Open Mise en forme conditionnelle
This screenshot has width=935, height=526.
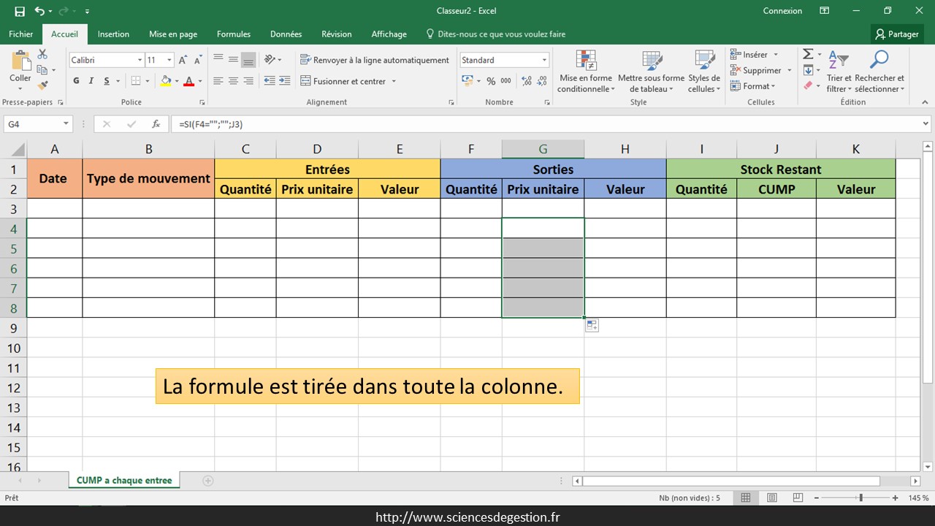[x=586, y=72]
